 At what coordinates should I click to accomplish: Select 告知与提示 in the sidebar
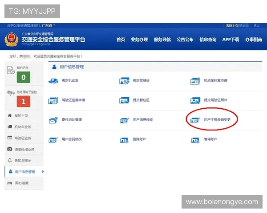pos(24,160)
